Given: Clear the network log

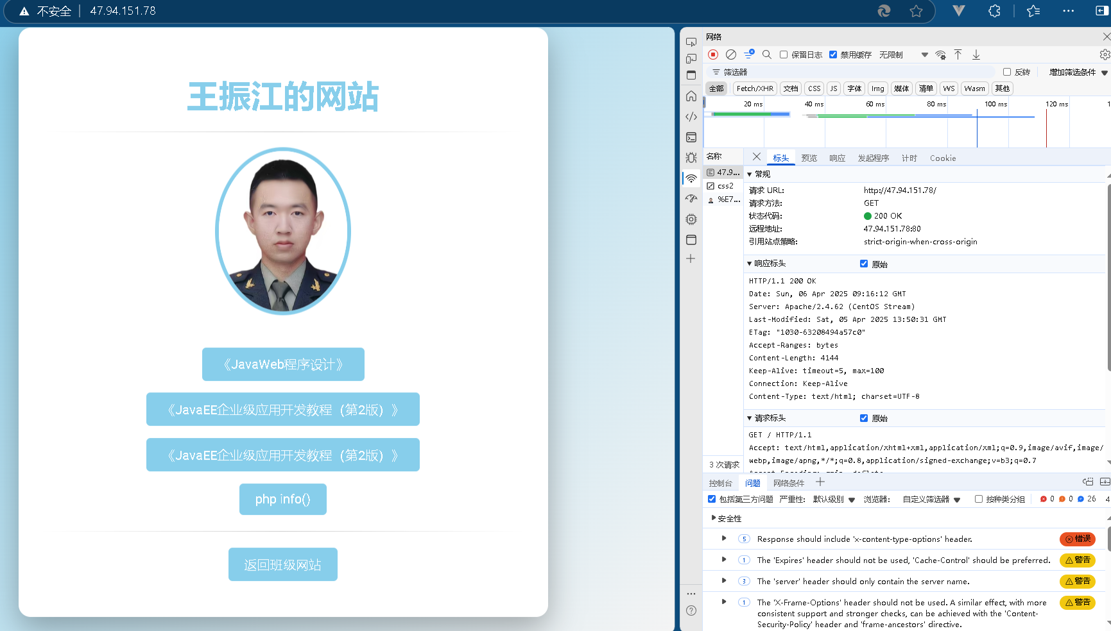Looking at the screenshot, I should 731,55.
